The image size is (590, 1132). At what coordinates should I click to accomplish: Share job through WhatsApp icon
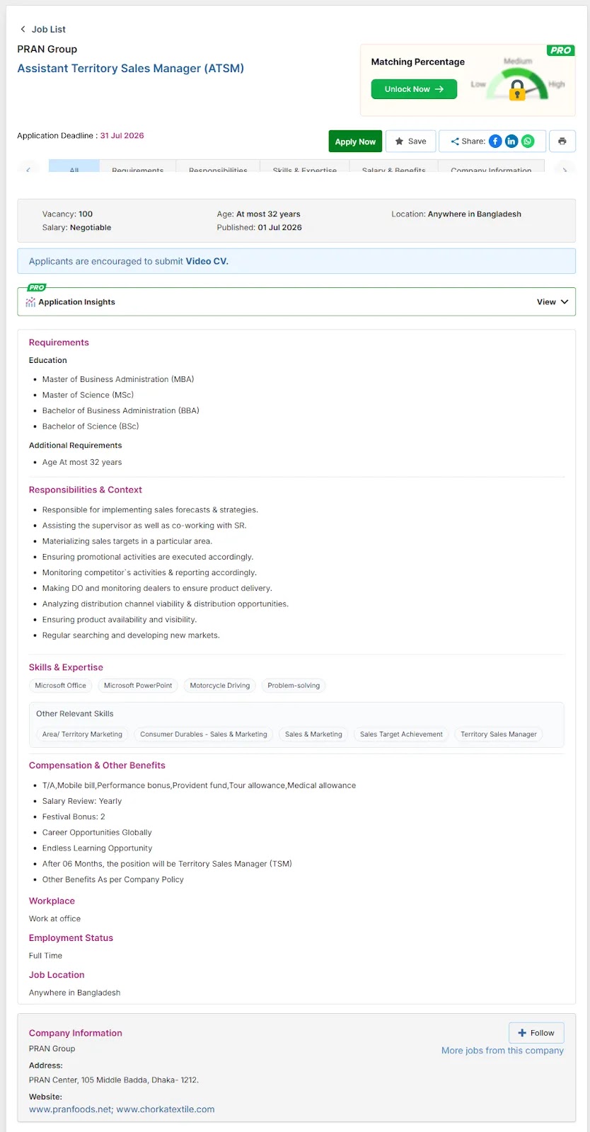click(528, 141)
